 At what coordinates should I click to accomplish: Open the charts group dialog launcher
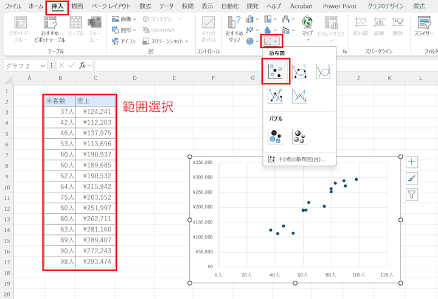345,51
